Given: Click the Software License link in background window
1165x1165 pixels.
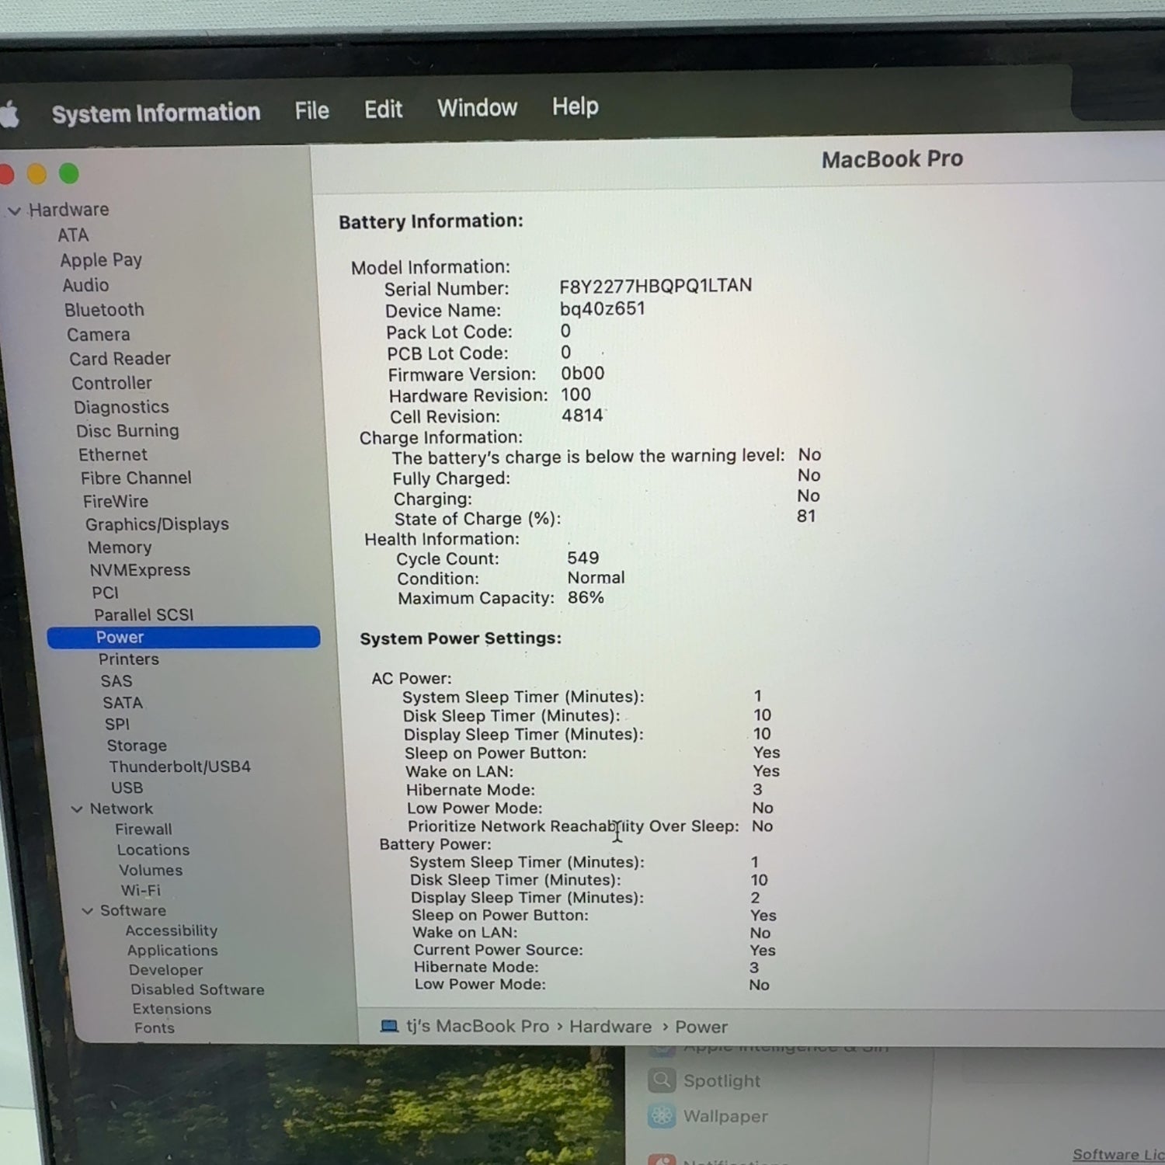Looking at the screenshot, I should click(x=1118, y=1154).
